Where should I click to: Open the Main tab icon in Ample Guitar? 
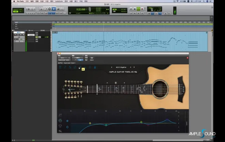coord(60,67)
